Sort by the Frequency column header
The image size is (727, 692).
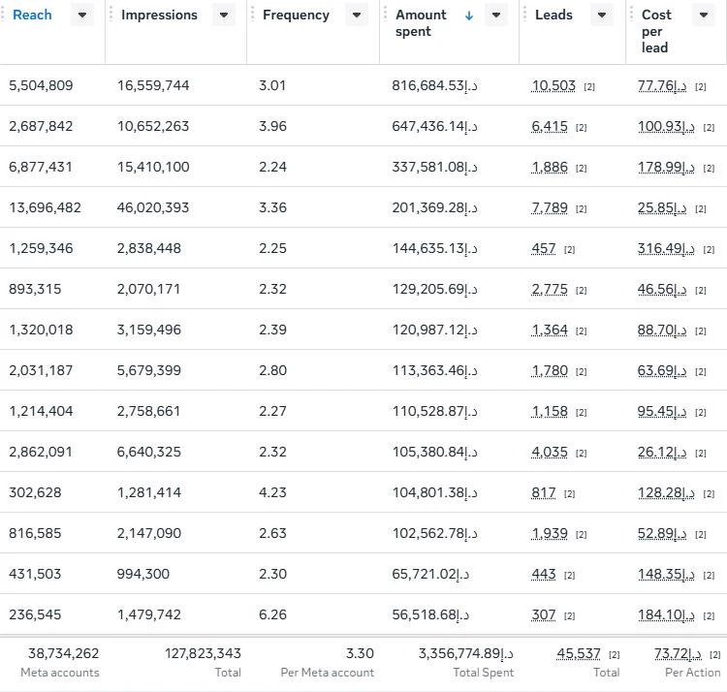[296, 15]
